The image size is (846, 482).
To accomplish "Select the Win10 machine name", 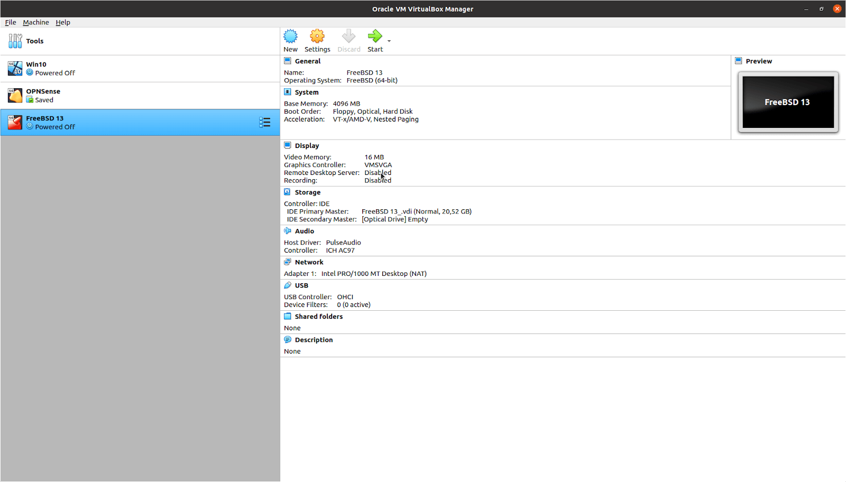I will tap(36, 64).
